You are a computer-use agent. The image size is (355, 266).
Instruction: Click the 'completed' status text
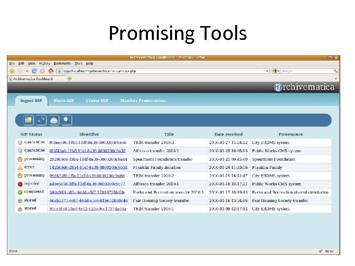pos(34,192)
